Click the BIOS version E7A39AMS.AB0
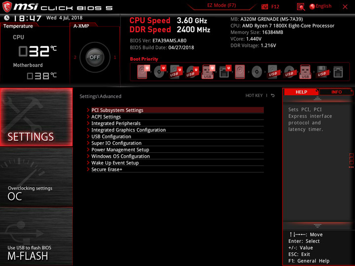 coord(169,41)
